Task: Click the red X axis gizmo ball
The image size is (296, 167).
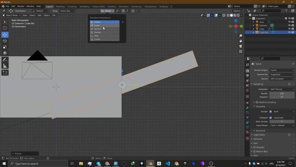Action: (x=236, y=26)
